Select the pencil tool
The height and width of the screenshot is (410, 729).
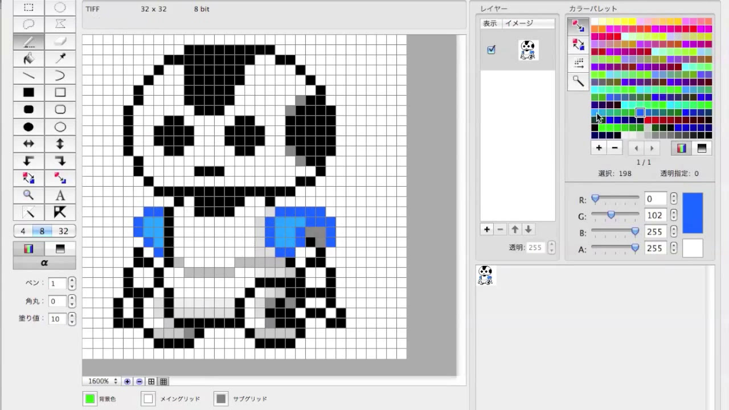click(x=28, y=41)
